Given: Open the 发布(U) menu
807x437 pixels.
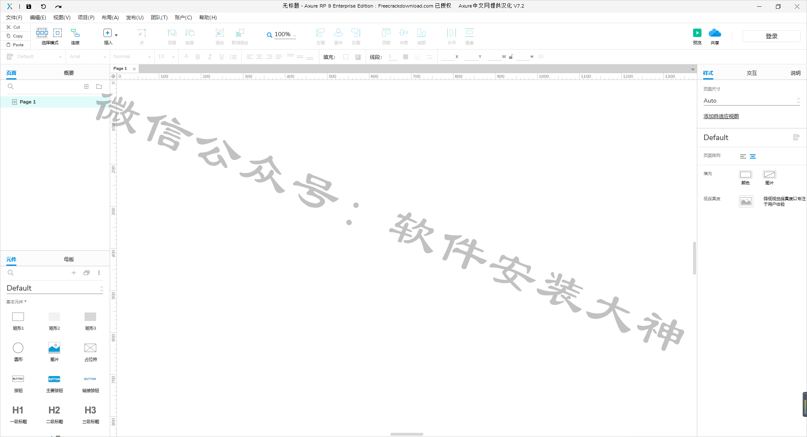Looking at the screenshot, I should (x=135, y=18).
